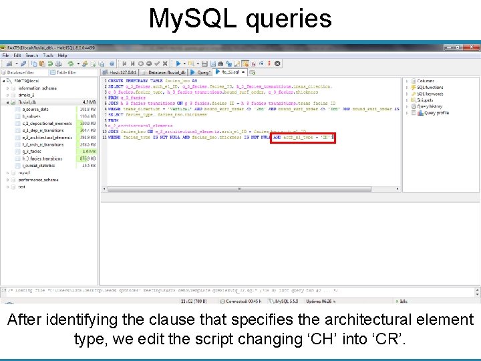The width and height of the screenshot is (481, 361).
Task: Click the Undo toolbar icon
Action: click(50, 64)
